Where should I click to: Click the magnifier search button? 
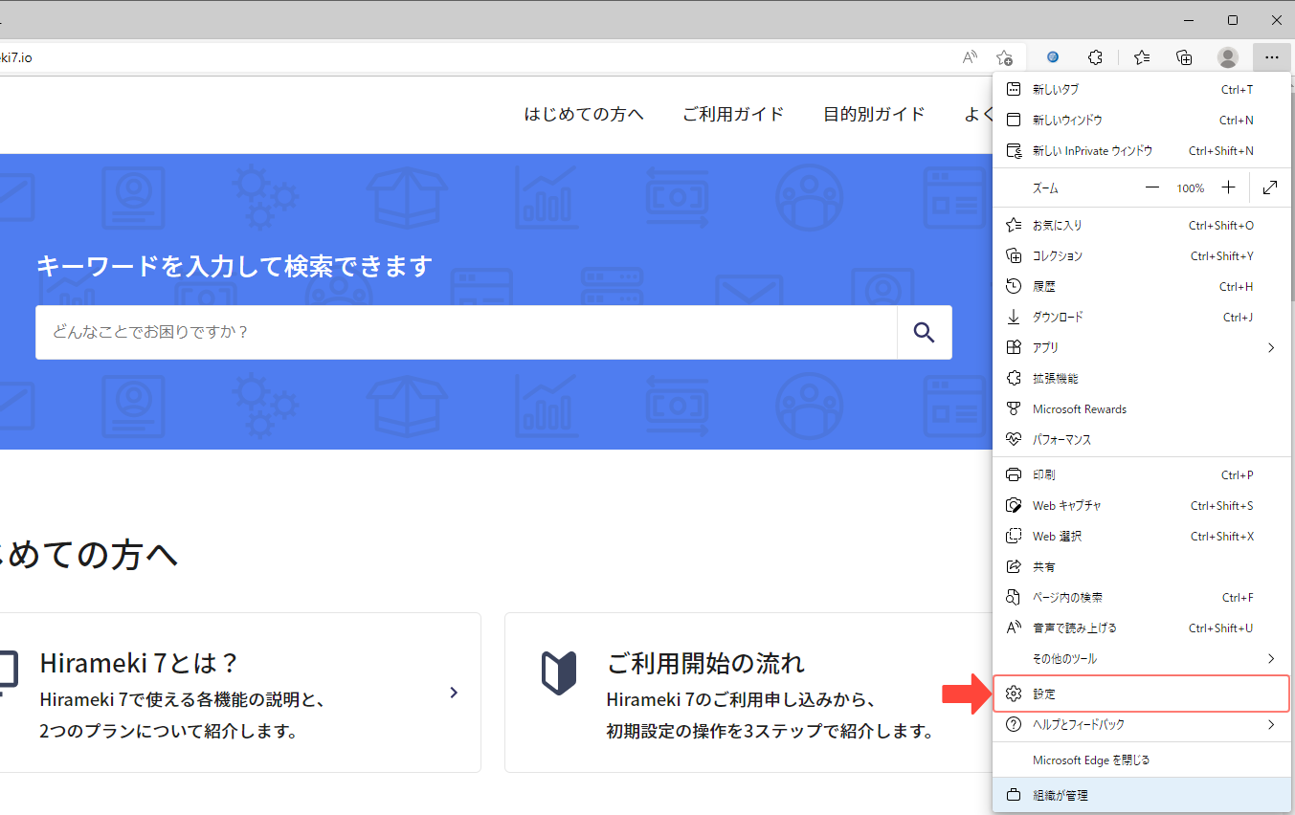pos(924,332)
